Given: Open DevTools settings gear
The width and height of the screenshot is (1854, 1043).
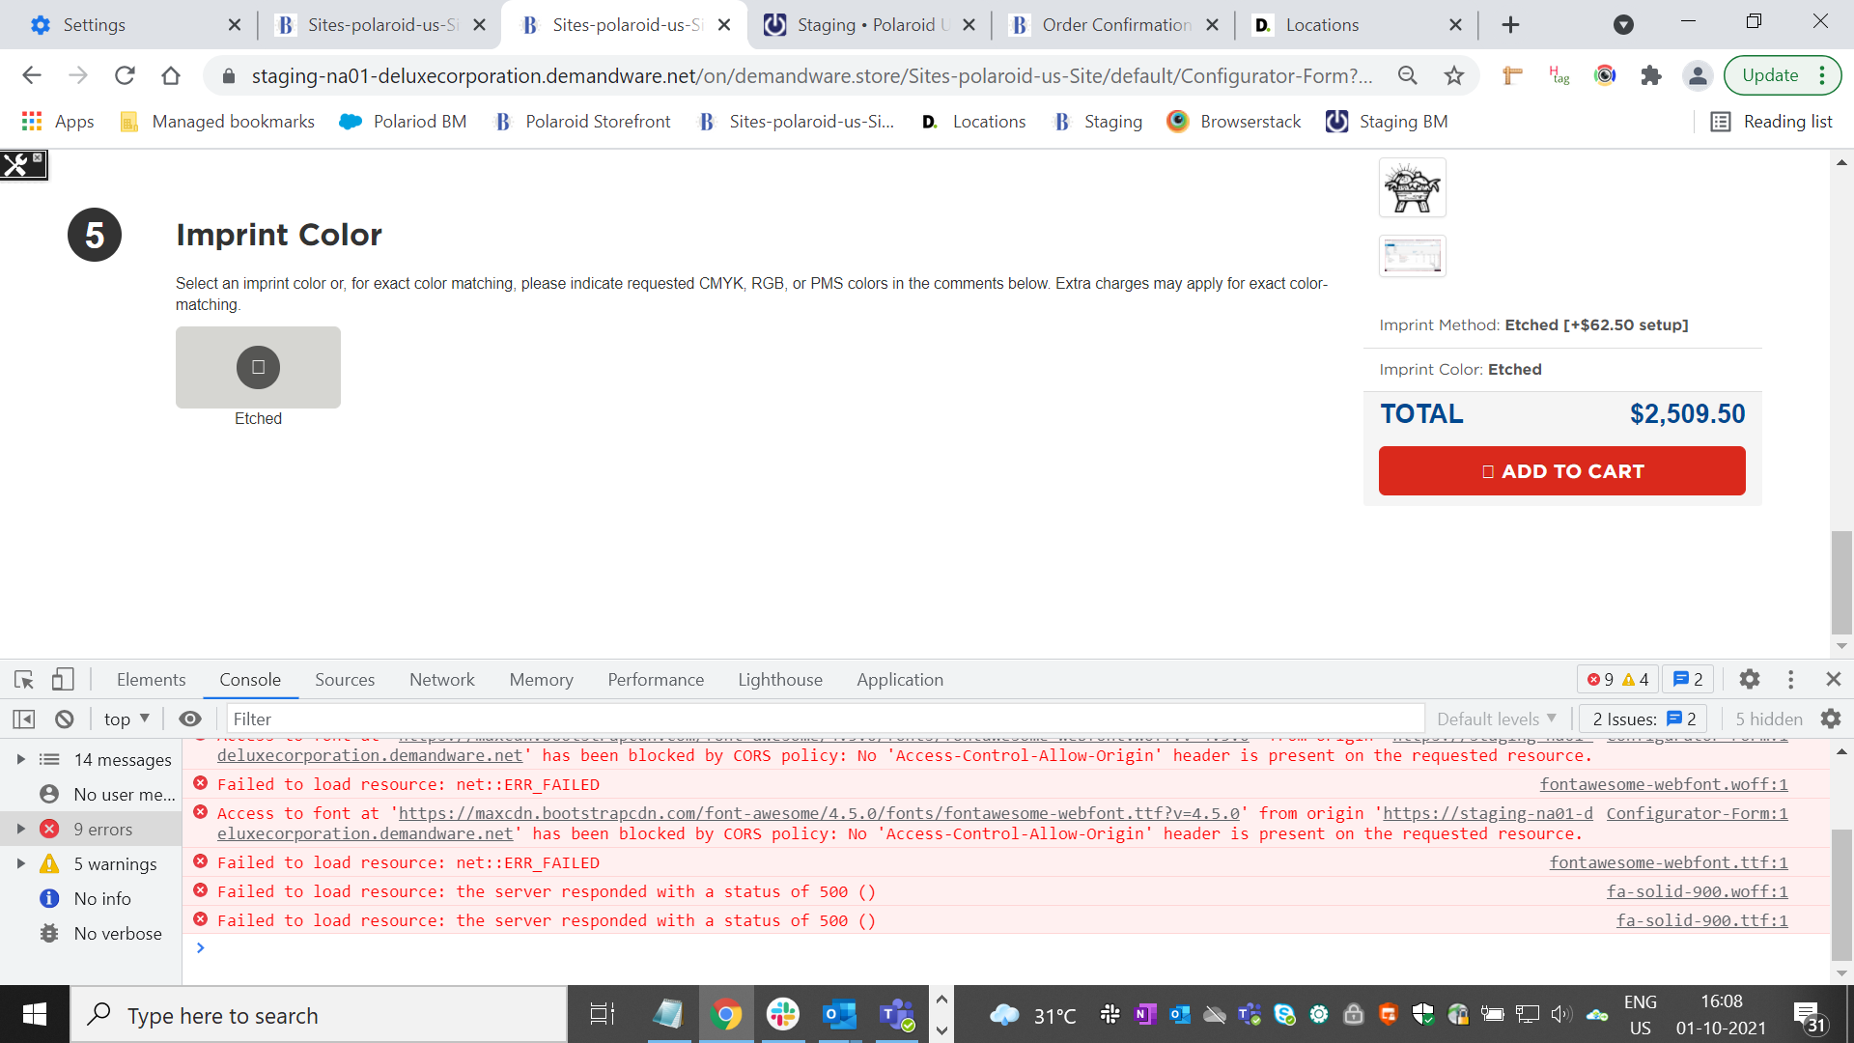Looking at the screenshot, I should [x=1749, y=680].
